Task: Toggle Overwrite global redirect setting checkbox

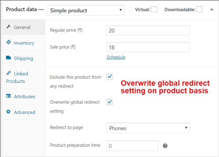Action: click(109, 102)
